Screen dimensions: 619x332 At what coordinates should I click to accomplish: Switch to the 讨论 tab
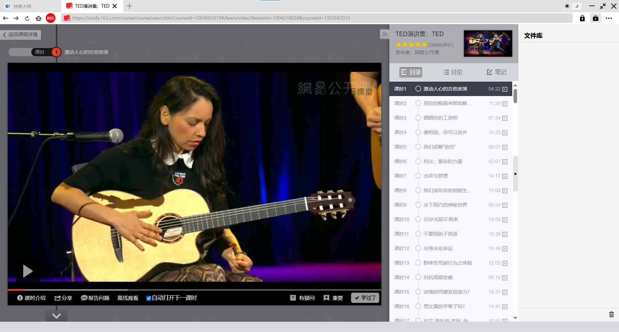click(x=453, y=72)
